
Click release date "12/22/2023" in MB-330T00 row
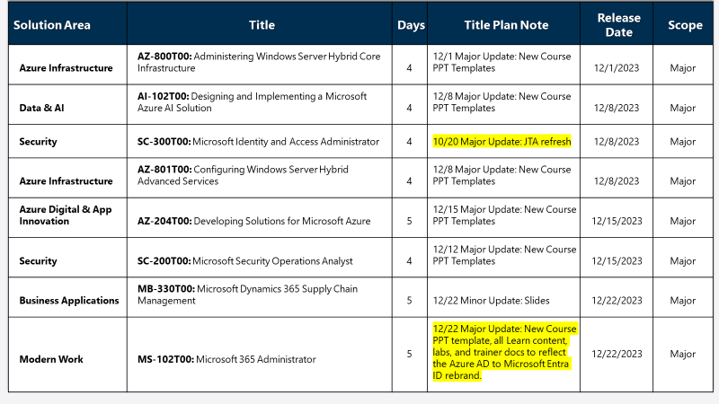[617, 301]
